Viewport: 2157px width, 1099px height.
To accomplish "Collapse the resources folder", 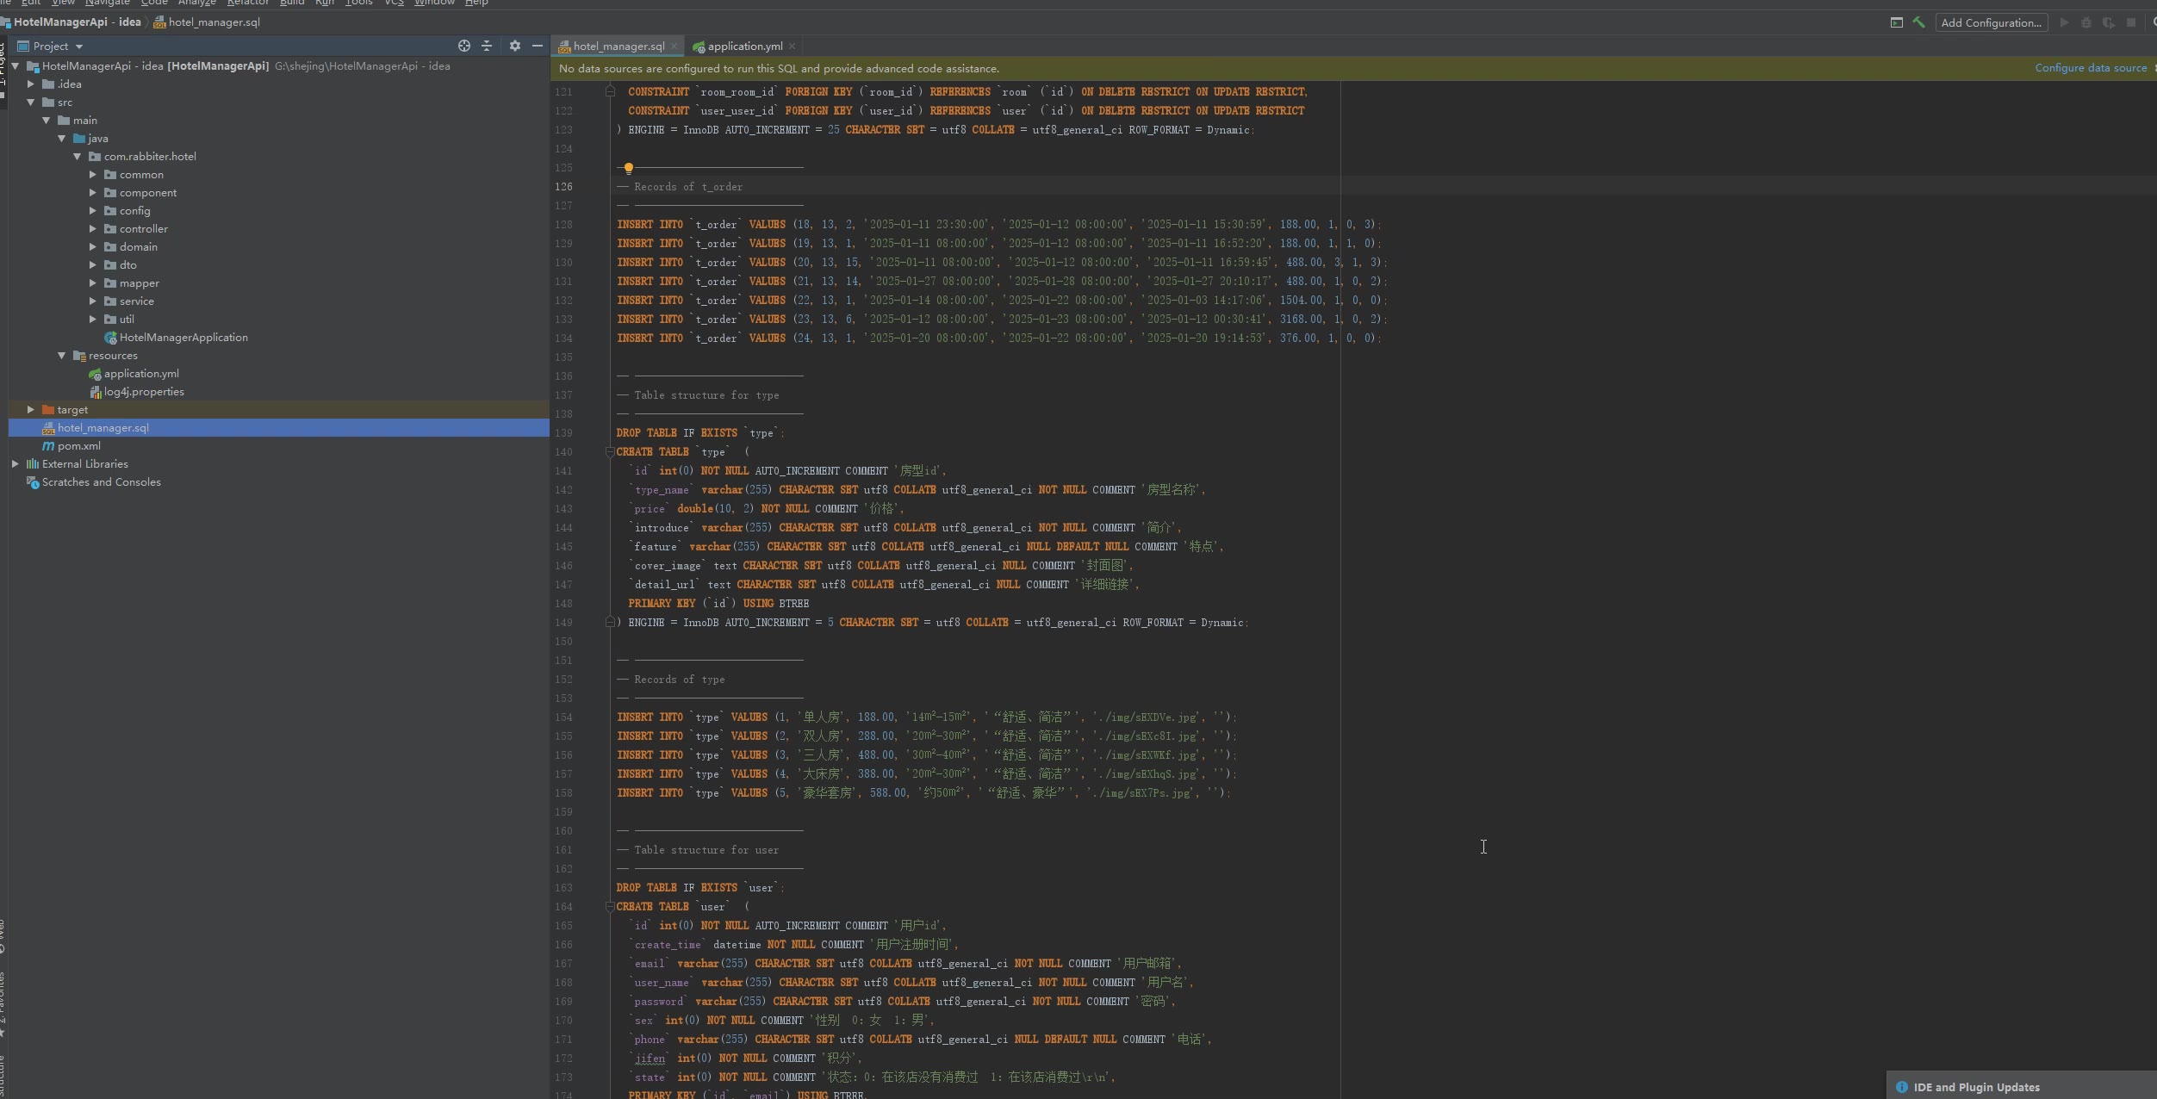I will click(x=62, y=355).
